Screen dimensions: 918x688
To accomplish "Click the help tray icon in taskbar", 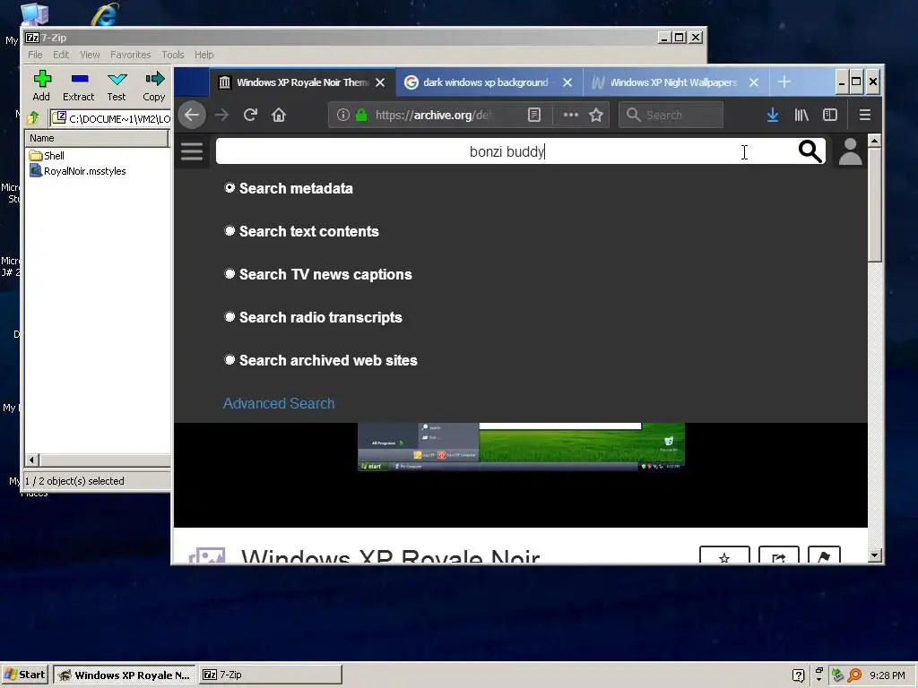I will [x=798, y=675].
